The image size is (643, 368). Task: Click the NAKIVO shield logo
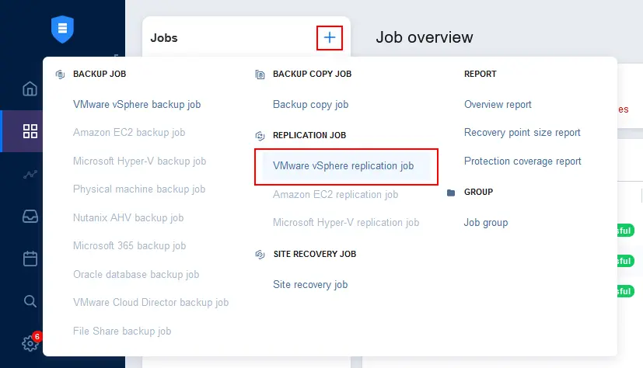tap(62, 29)
